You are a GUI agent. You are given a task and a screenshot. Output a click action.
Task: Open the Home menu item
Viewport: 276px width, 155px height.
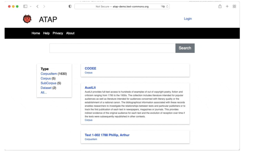coord(36,33)
